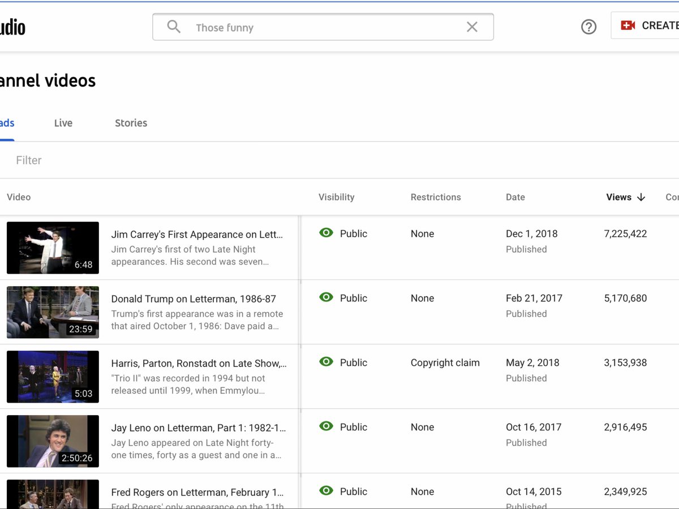Change Public visibility of Jim Carrey video

coord(354,234)
